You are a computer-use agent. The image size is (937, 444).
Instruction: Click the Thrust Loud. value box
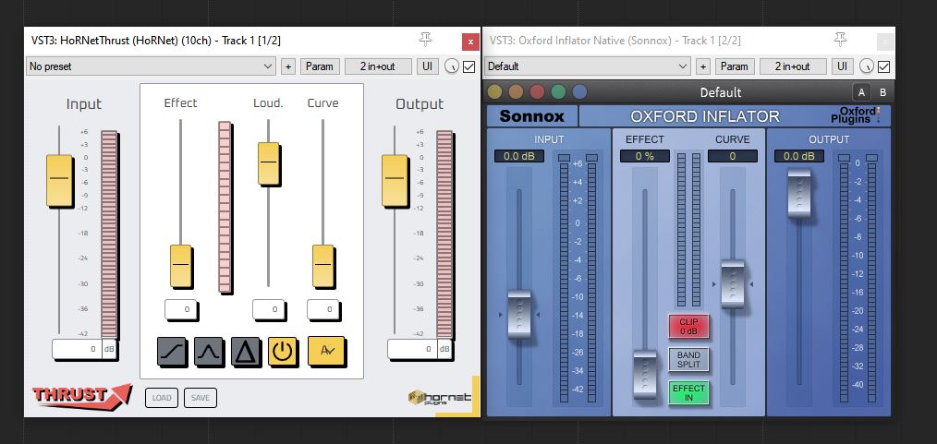point(269,310)
